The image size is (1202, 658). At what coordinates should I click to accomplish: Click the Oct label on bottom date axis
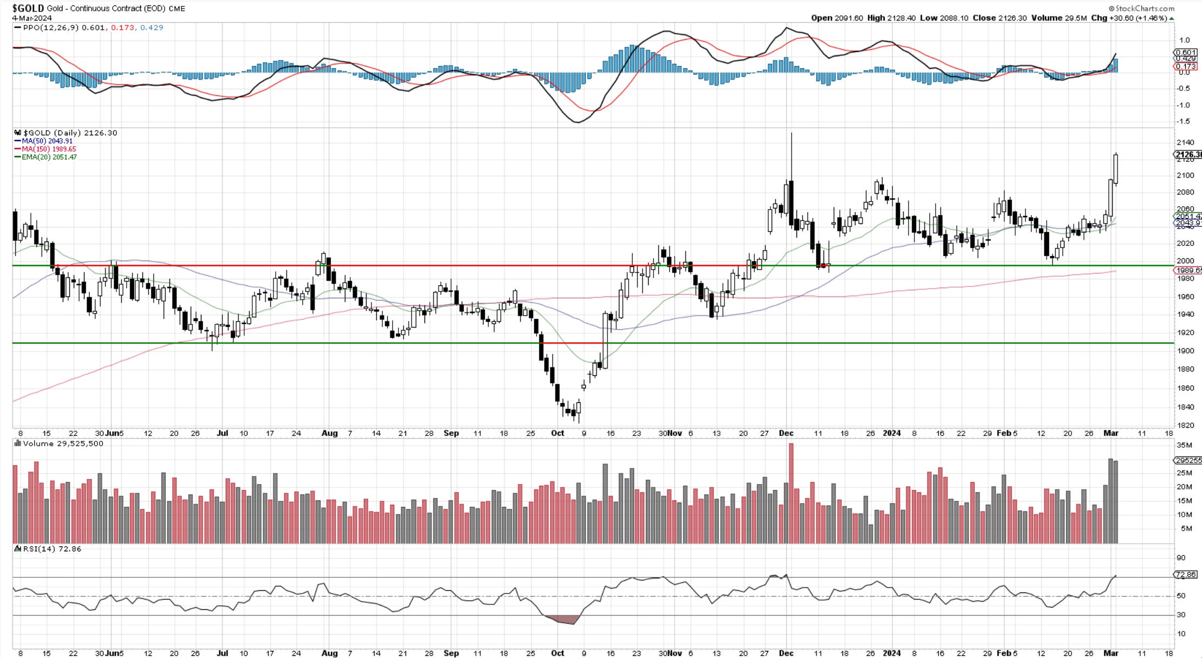(x=557, y=653)
